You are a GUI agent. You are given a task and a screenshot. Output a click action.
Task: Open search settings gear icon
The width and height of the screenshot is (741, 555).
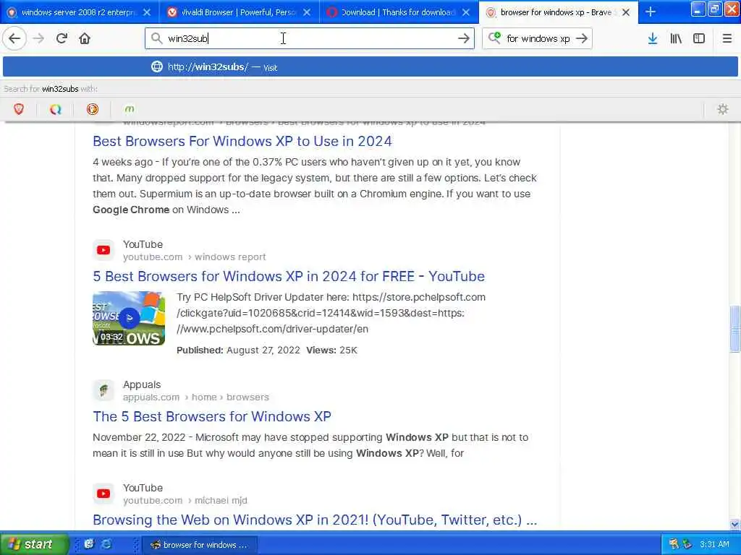(x=723, y=110)
